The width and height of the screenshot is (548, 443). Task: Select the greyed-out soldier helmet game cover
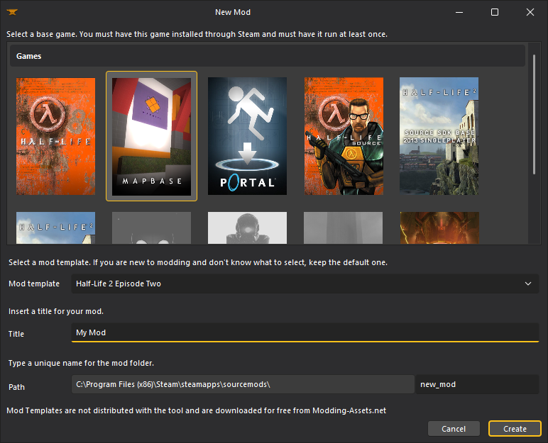pyautogui.click(x=247, y=228)
